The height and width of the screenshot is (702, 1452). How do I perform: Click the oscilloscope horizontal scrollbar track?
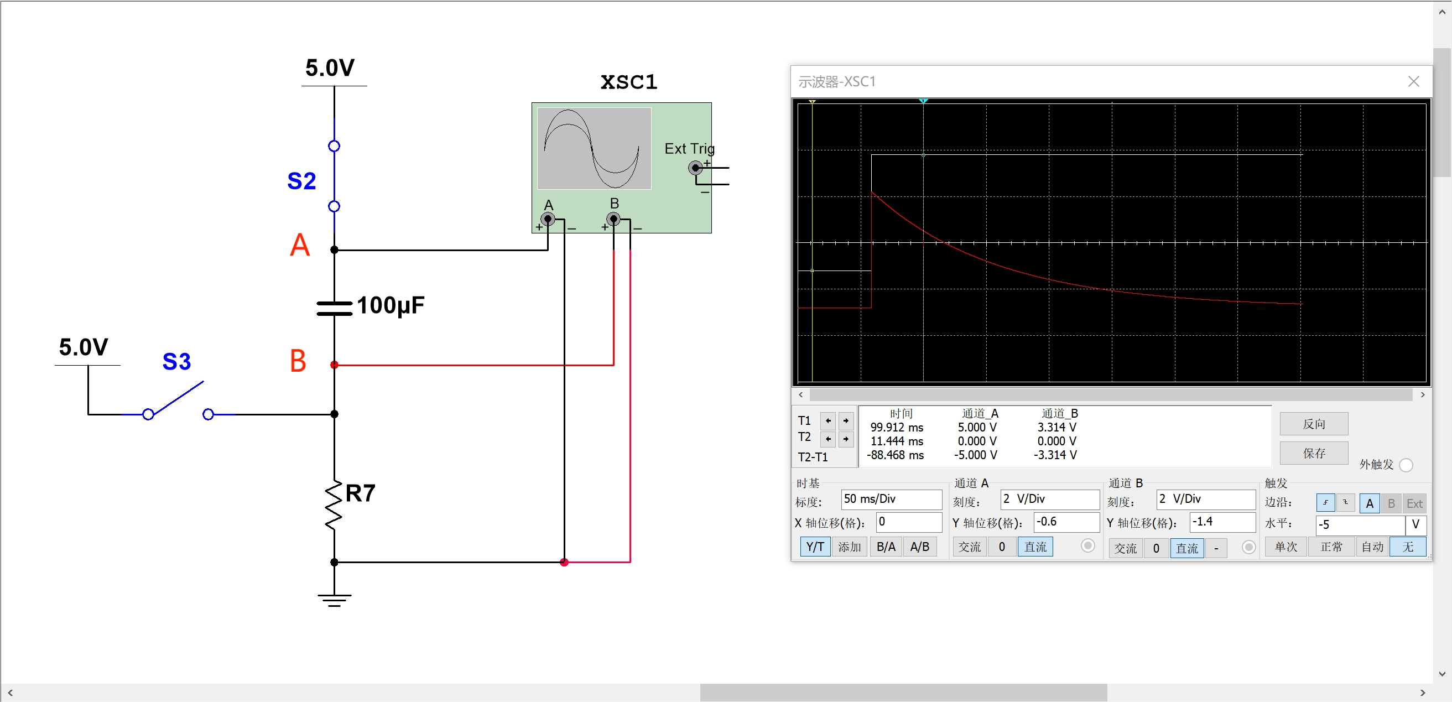point(1110,394)
